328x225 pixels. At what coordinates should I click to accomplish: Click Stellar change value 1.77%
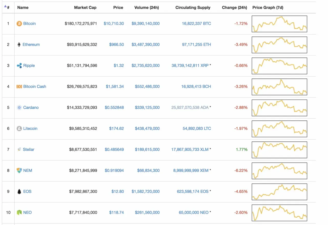[242, 149]
